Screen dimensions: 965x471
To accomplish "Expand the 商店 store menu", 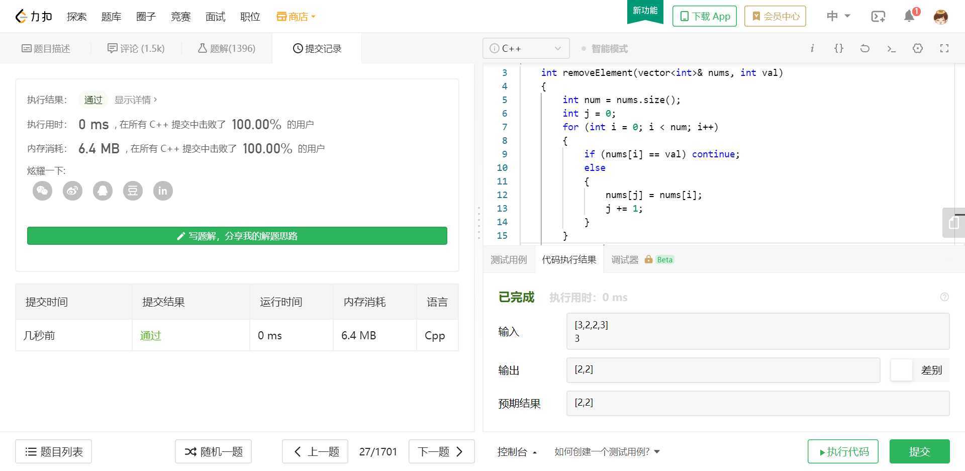I will point(296,17).
